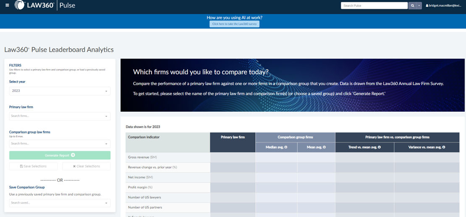Click the Data shown is for 2023 text
Viewport: 466px width, 217px height.
143,127
